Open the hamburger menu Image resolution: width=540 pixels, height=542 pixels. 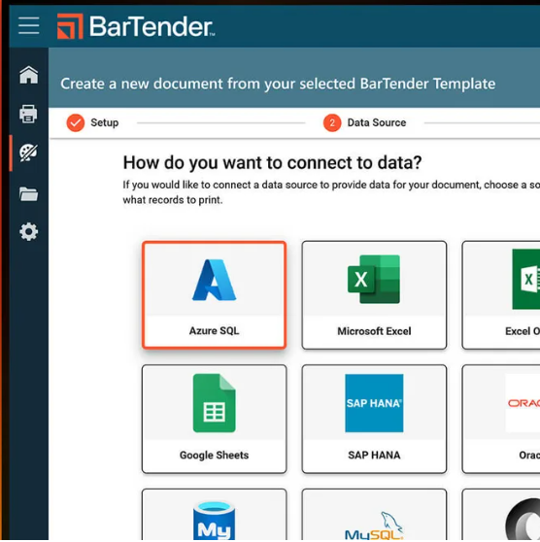(x=29, y=25)
